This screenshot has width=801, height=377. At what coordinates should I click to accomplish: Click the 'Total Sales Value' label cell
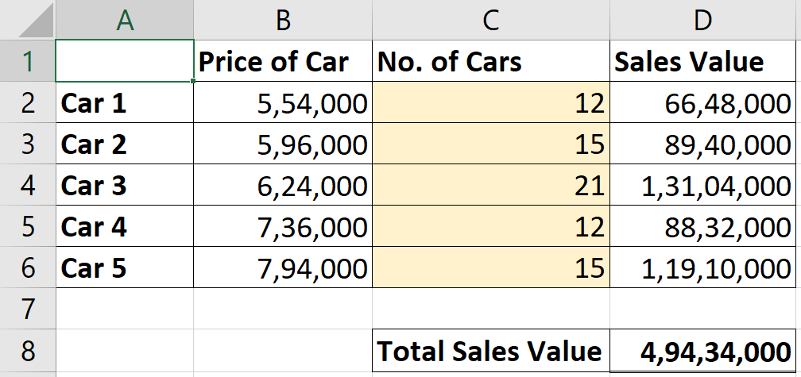(x=490, y=350)
